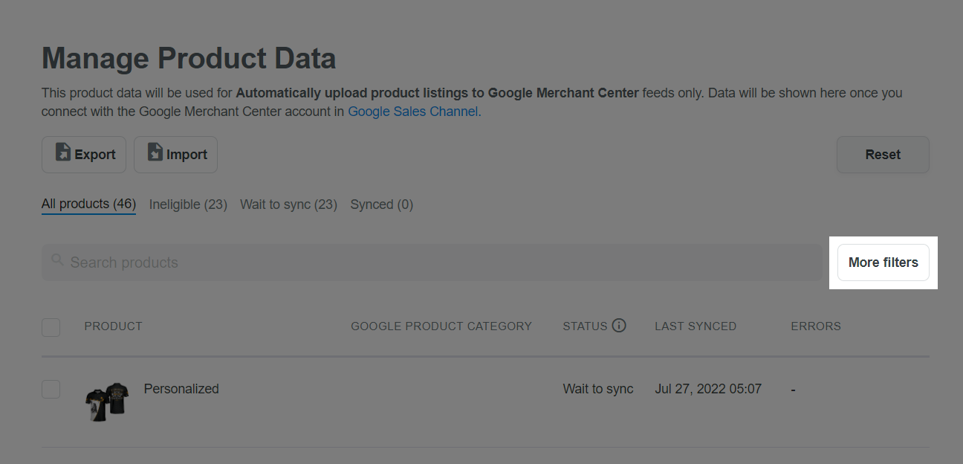Switch to the Ineligible (23) tab

pyautogui.click(x=188, y=204)
